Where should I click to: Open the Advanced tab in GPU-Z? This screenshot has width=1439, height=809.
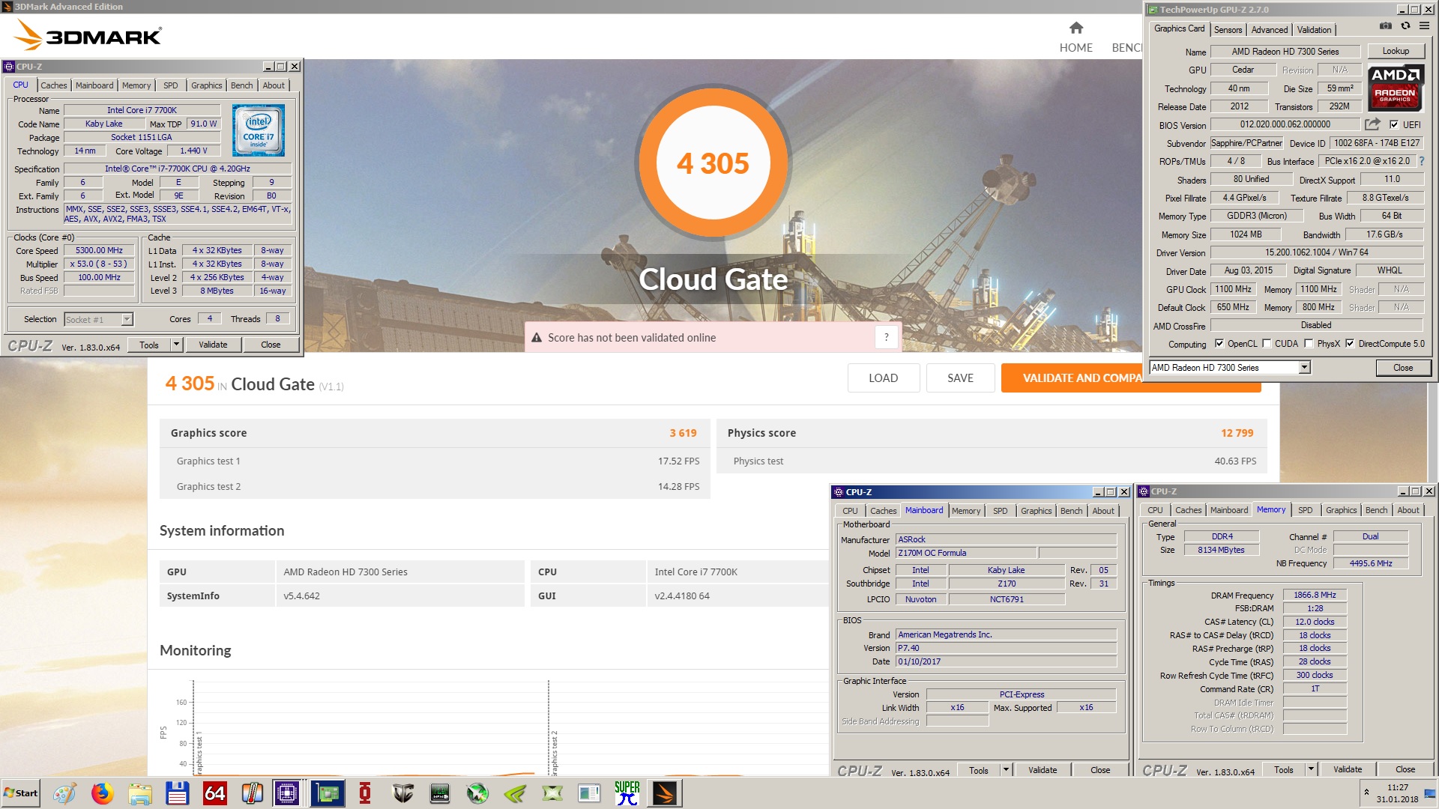point(1270,30)
